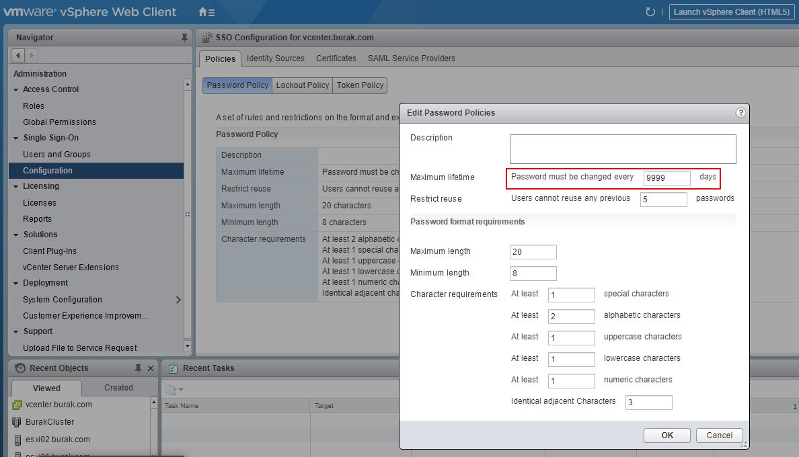
Task: Close the Recent Objects panel
Action: 151,368
